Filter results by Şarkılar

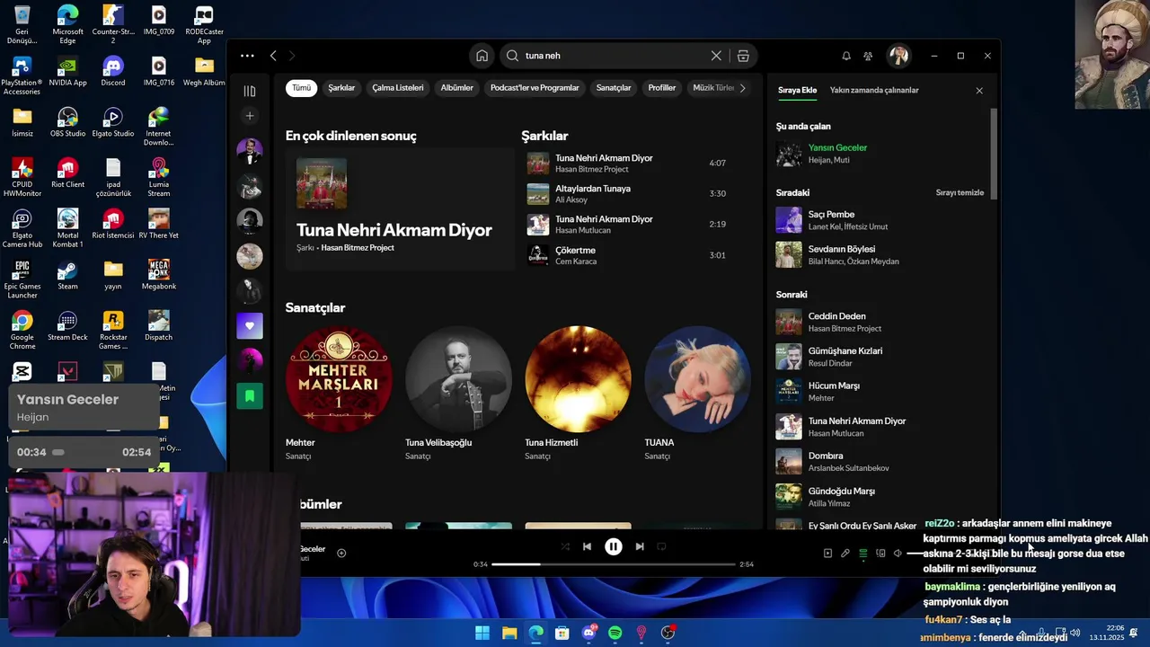tap(341, 88)
